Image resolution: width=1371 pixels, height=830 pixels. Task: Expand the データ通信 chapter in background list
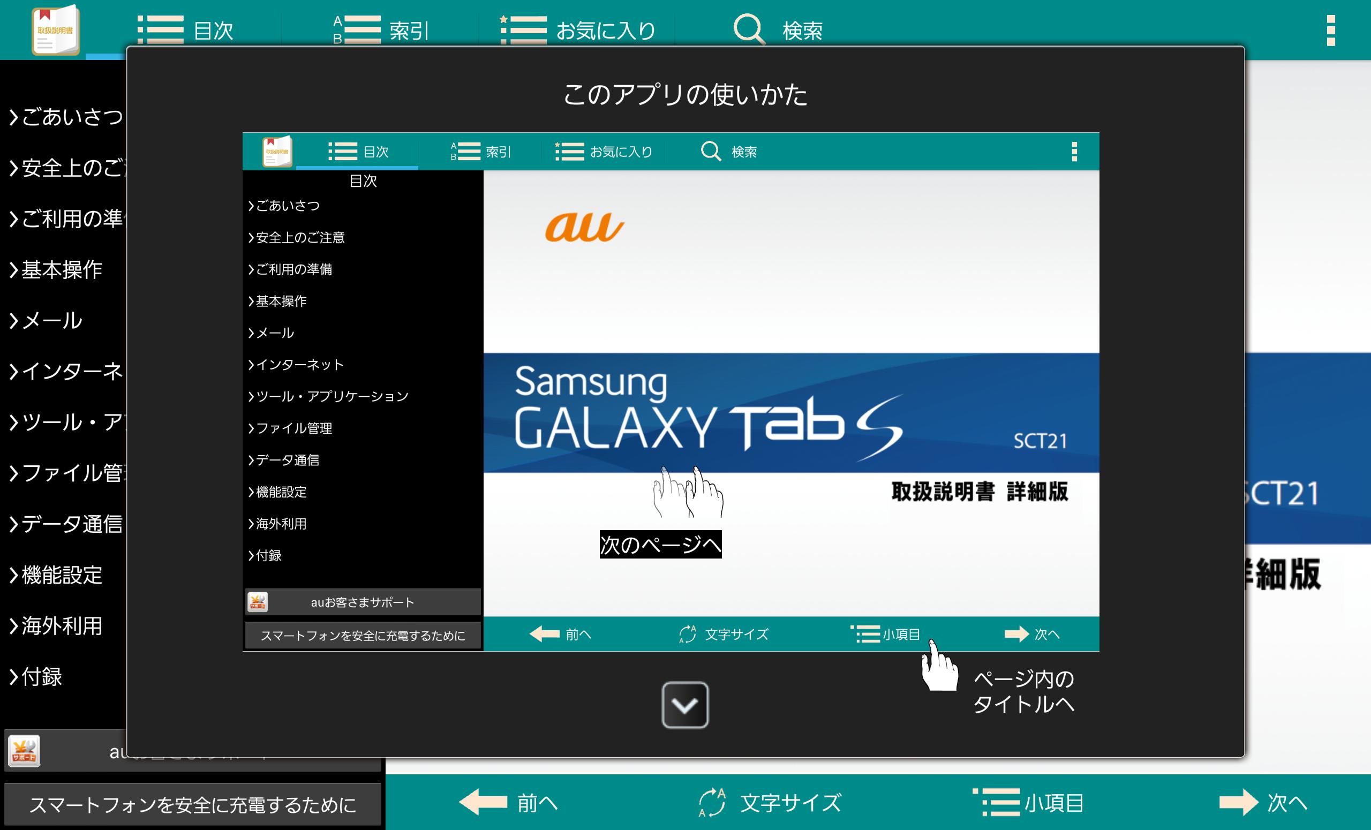[x=66, y=524]
